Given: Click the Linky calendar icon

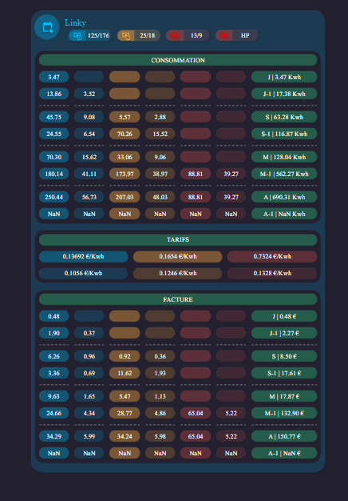Looking at the screenshot, I should coord(47,27).
